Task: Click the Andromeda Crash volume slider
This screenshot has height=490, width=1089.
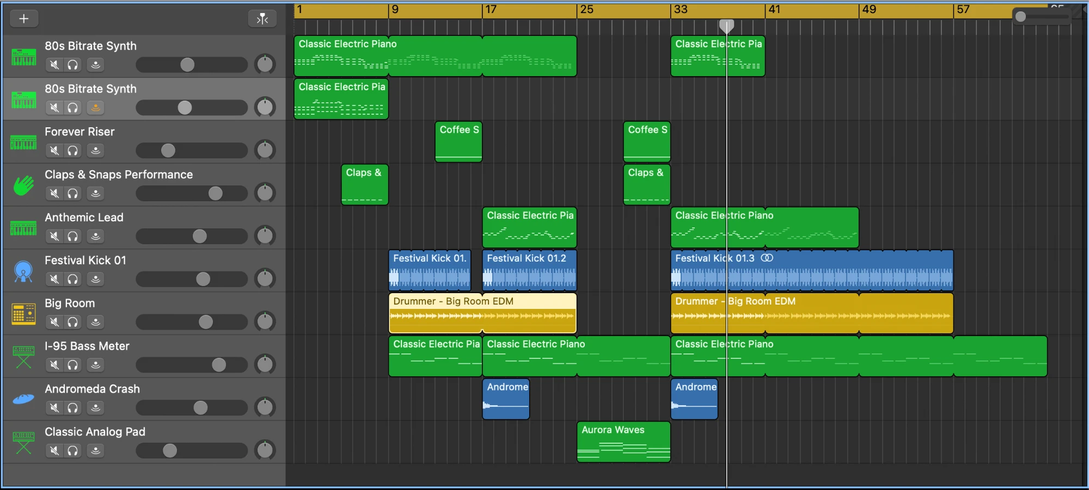Action: tap(192, 407)
